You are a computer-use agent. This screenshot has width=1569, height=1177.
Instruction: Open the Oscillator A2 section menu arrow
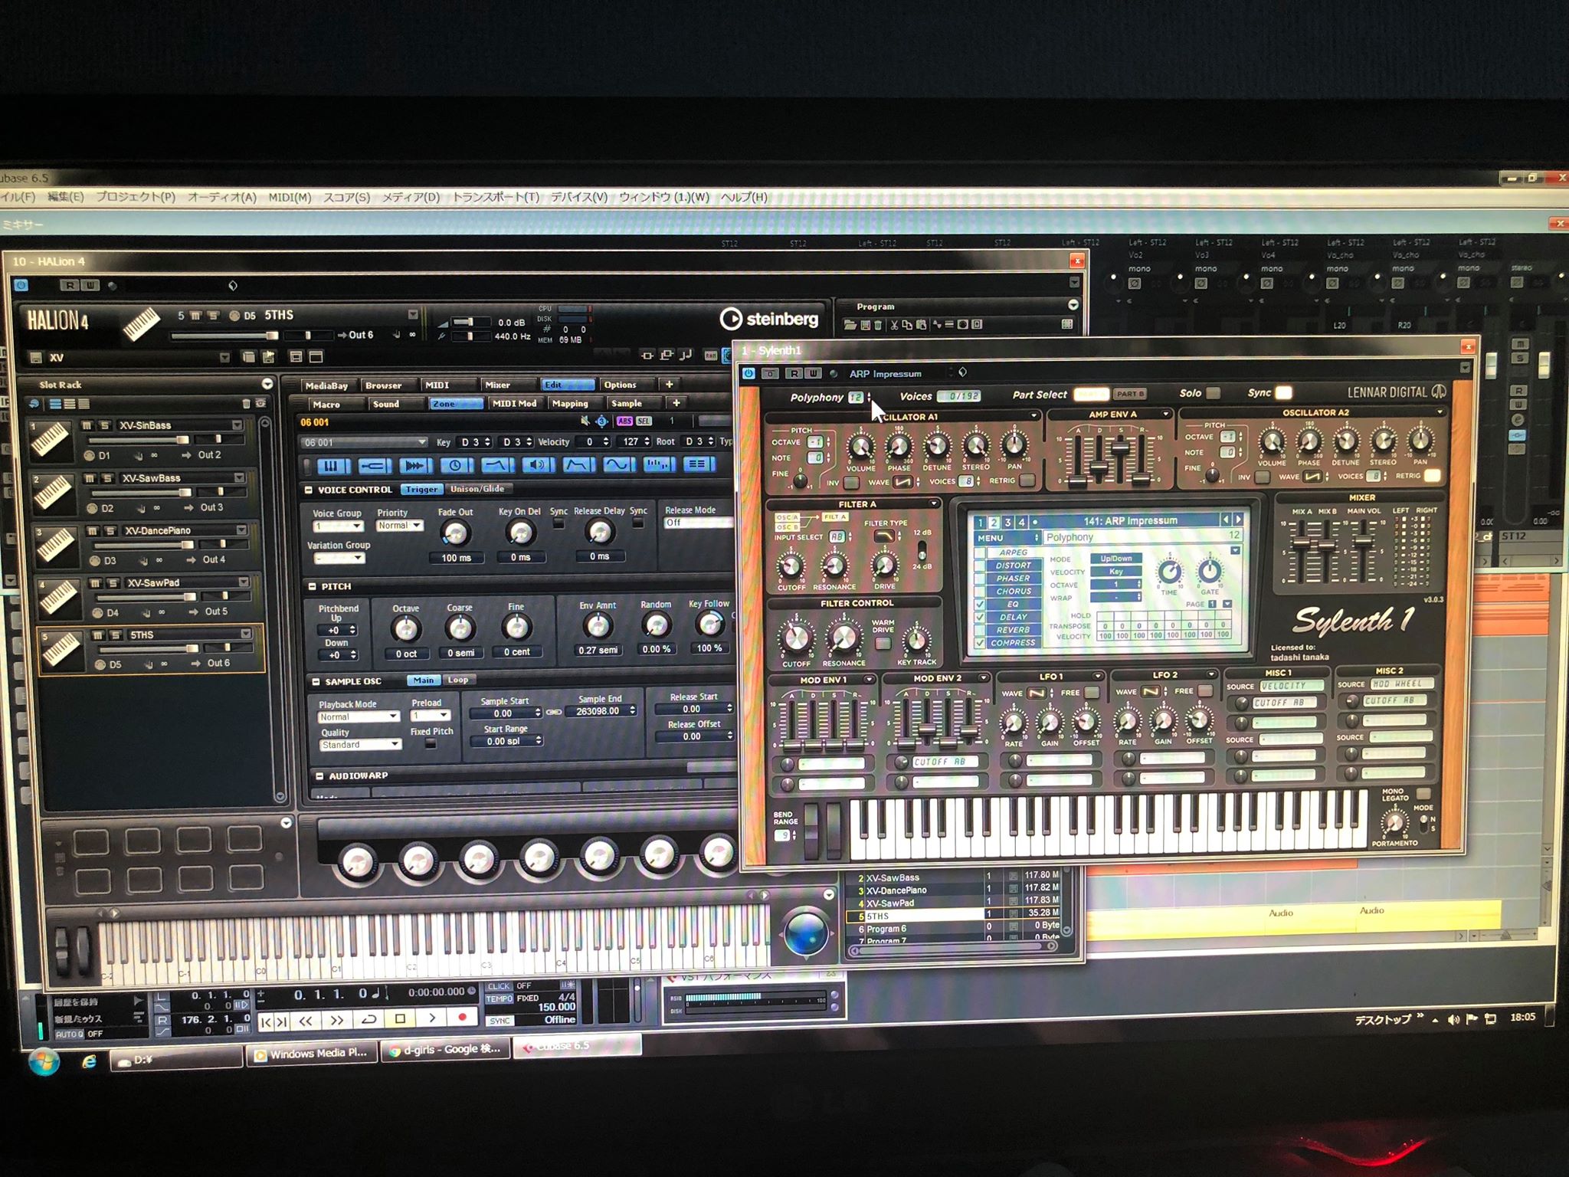coord(1440,412)
